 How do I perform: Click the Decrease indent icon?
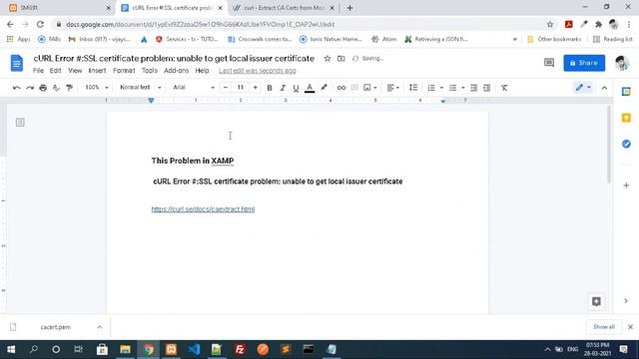[x=473, y=88]
